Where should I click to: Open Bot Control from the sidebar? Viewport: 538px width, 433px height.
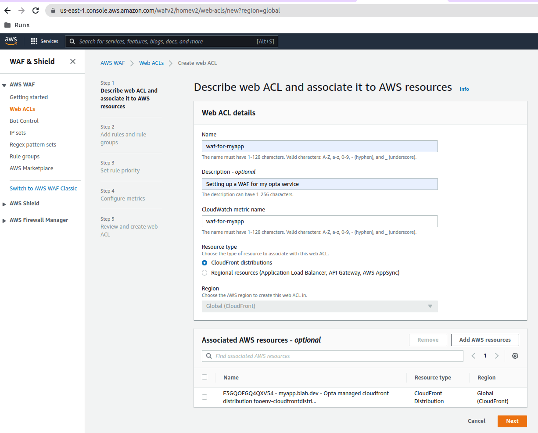tap(24, 121)
